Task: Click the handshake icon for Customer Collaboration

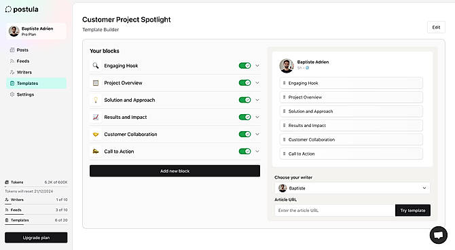Action: click(96, 135)
